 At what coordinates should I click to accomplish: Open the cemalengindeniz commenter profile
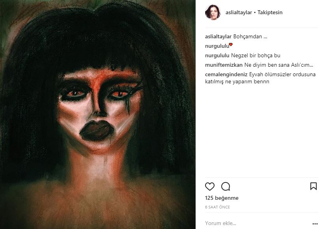tap(226, 74)
